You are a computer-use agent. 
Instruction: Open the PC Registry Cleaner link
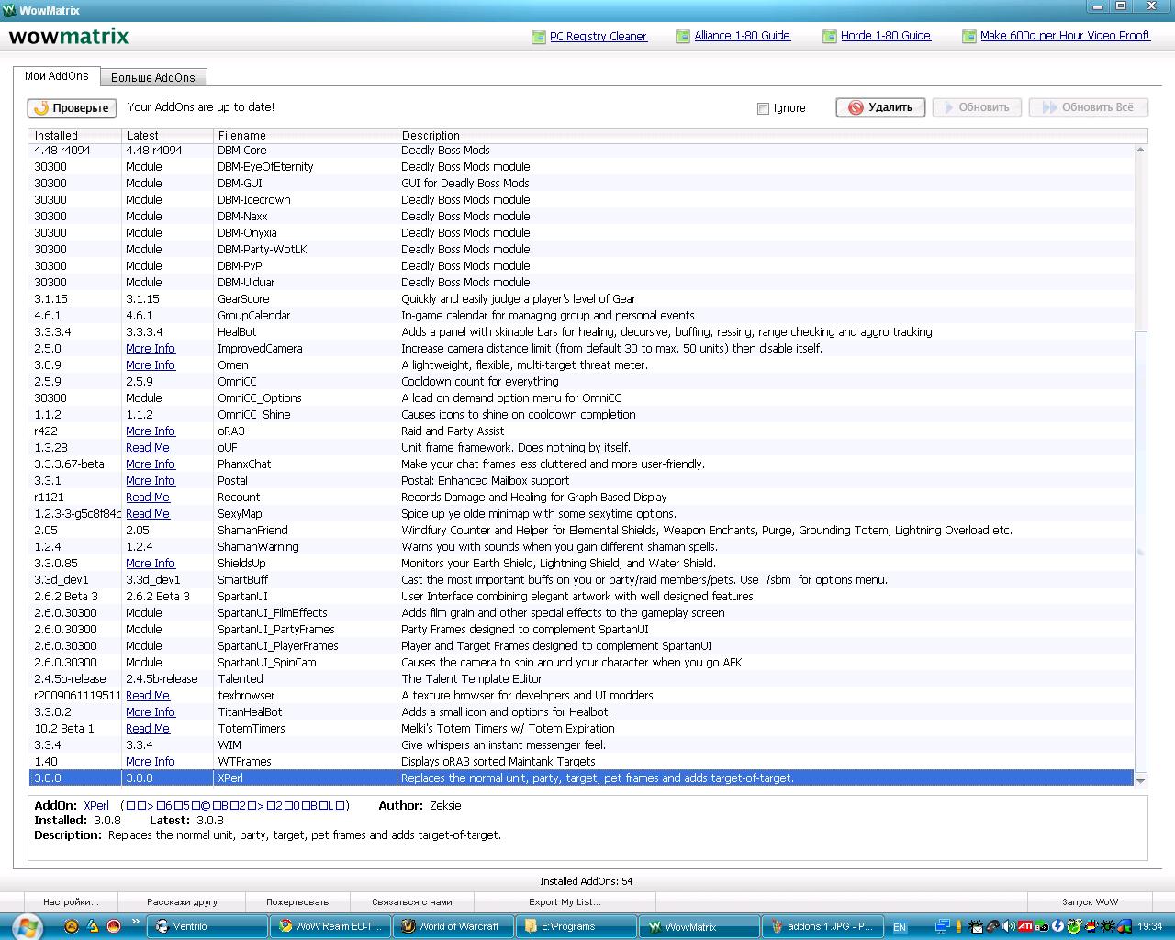599,37
